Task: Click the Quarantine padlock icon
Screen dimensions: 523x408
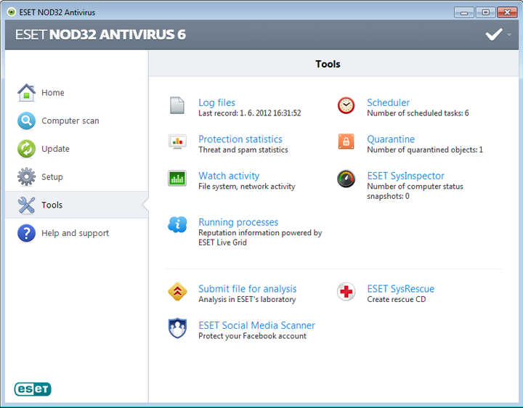Action: coord(346,142)
